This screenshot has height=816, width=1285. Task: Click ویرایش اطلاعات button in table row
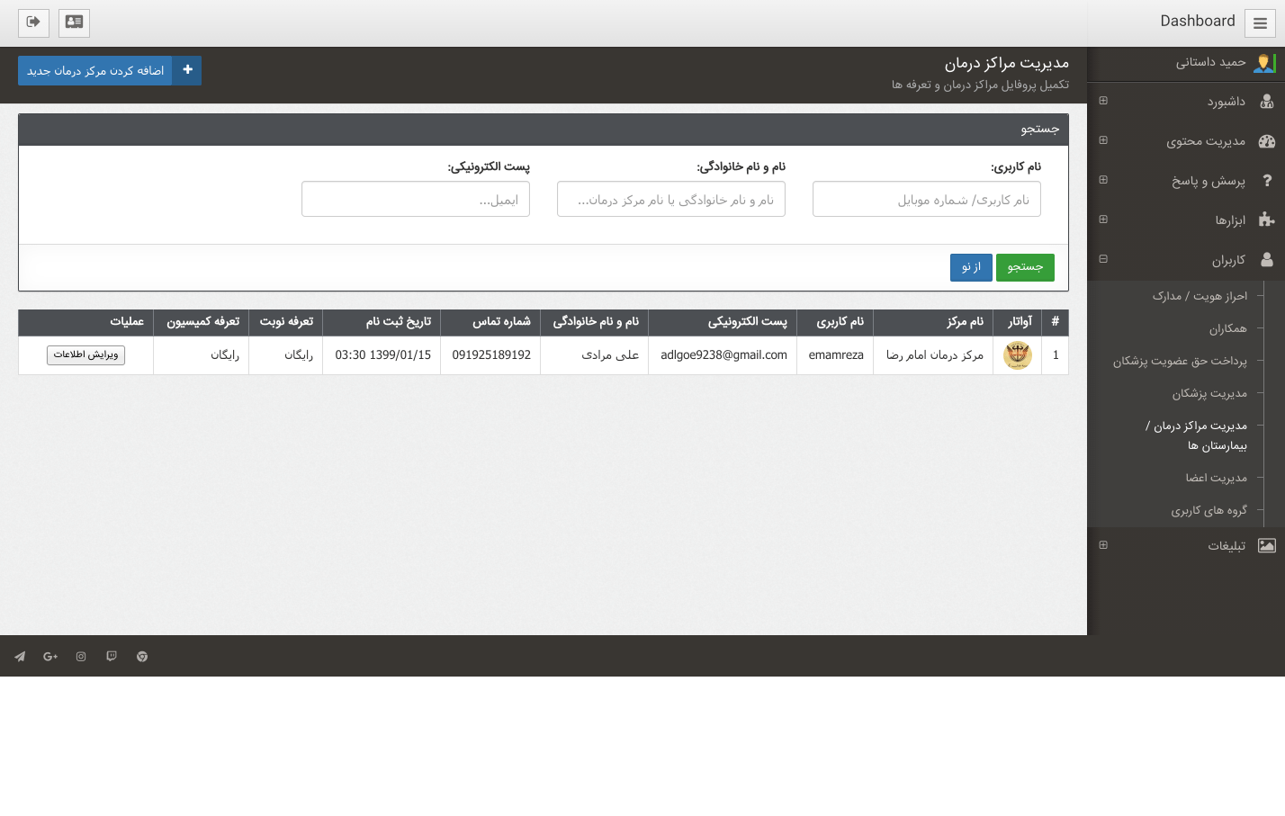85,355
